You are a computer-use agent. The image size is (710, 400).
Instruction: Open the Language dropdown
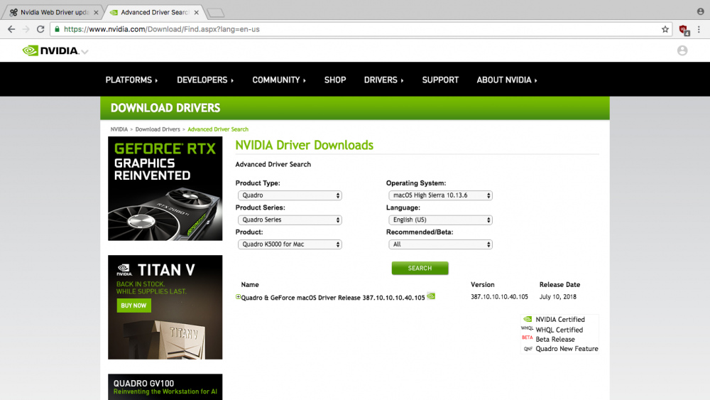440,220
